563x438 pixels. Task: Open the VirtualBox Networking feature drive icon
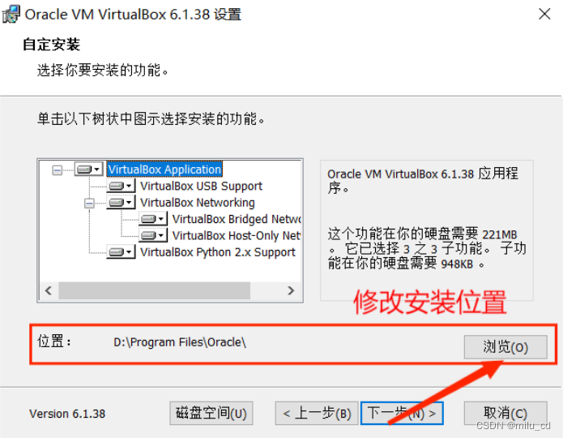121,203
